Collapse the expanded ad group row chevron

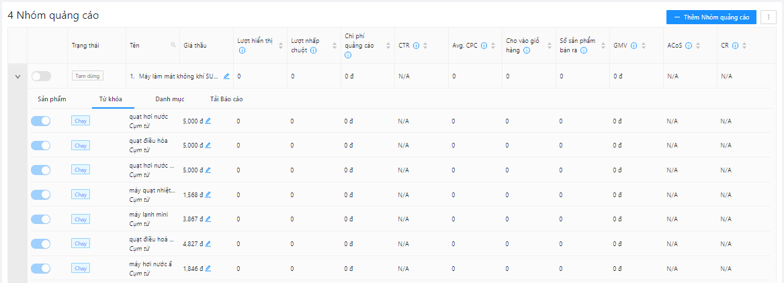coord(18,77)
